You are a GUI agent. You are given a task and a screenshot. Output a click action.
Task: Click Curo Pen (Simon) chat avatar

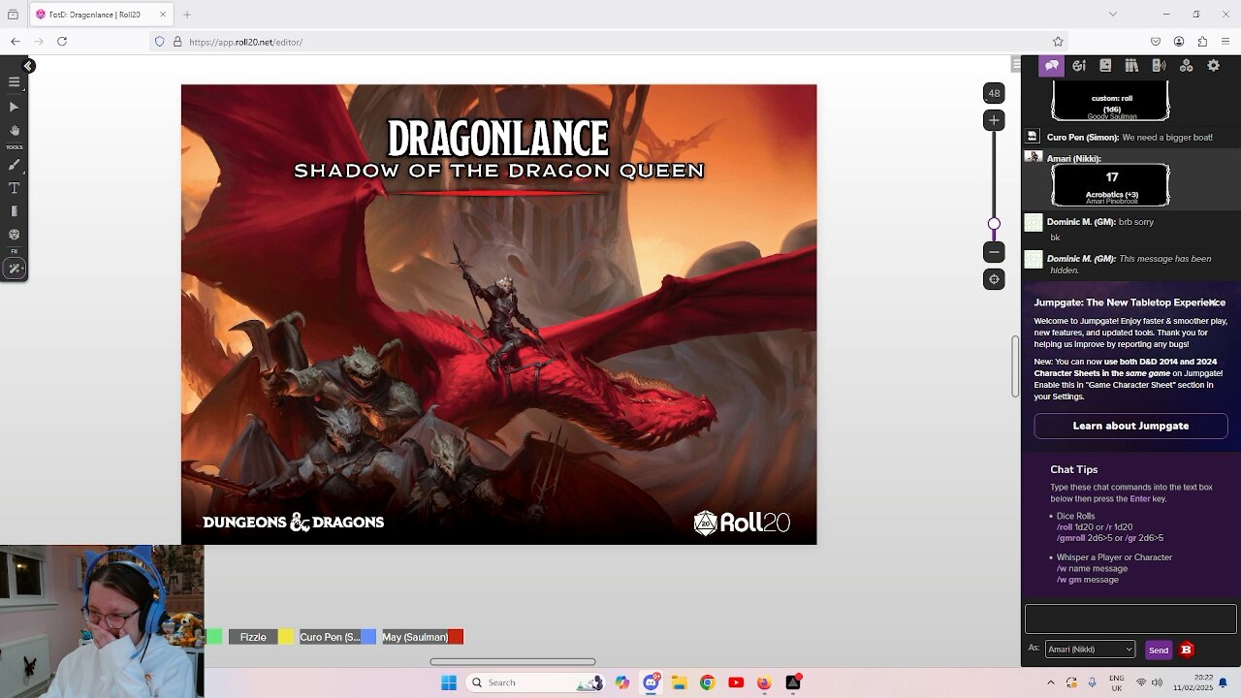click(x=1033, y=137)
